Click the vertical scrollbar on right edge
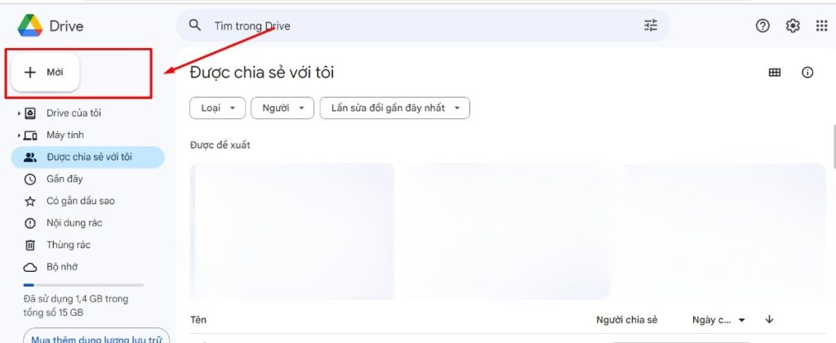 click(x=833, y=146)
